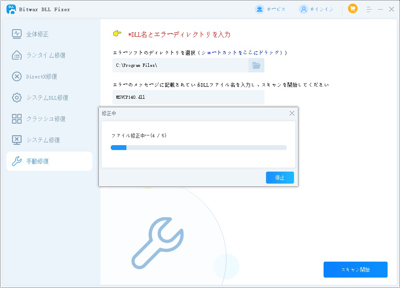Image resolution: width=400 pixels, height=288 pixels.
Task: Select the システム修復 menu item
Action: [x=50, y=140]
